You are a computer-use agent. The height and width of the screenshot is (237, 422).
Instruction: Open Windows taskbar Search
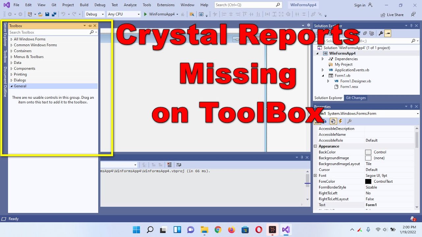coord(150,229)
